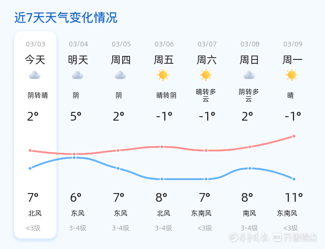Click the blue low-temperature point for 03/06
This screenshot has height=249, width=325.
click(162, 179)
